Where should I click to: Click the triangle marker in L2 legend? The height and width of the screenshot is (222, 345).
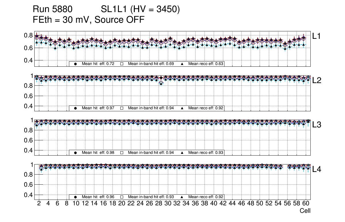(182, 108)
